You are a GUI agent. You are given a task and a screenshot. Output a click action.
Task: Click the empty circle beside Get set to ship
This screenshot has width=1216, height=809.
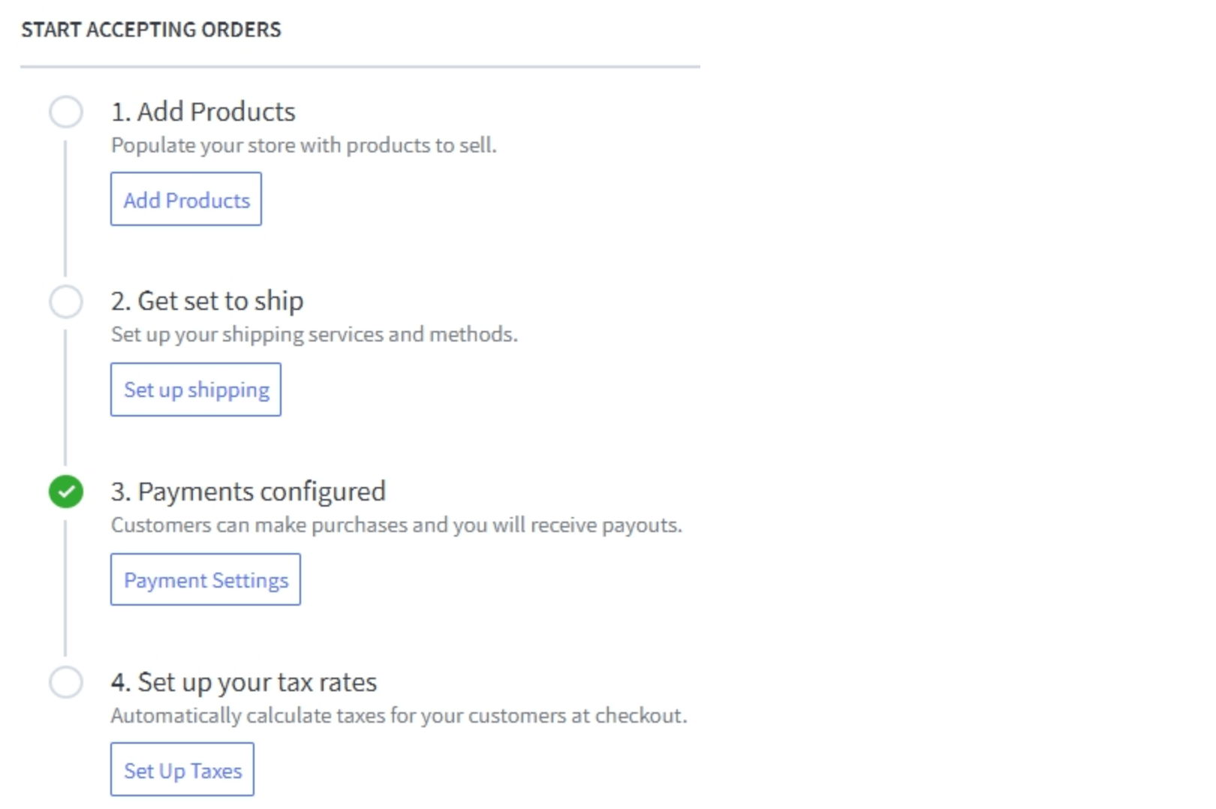click(66, 302)
